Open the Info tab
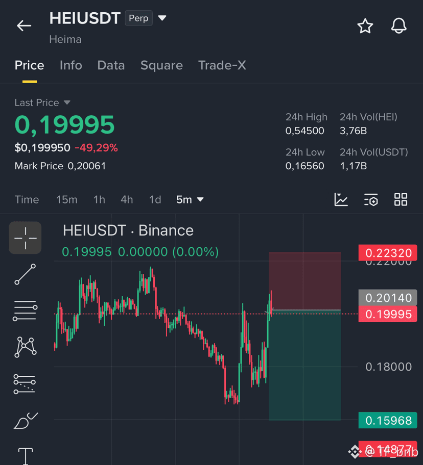423x465 pixels. click(70, 65)
